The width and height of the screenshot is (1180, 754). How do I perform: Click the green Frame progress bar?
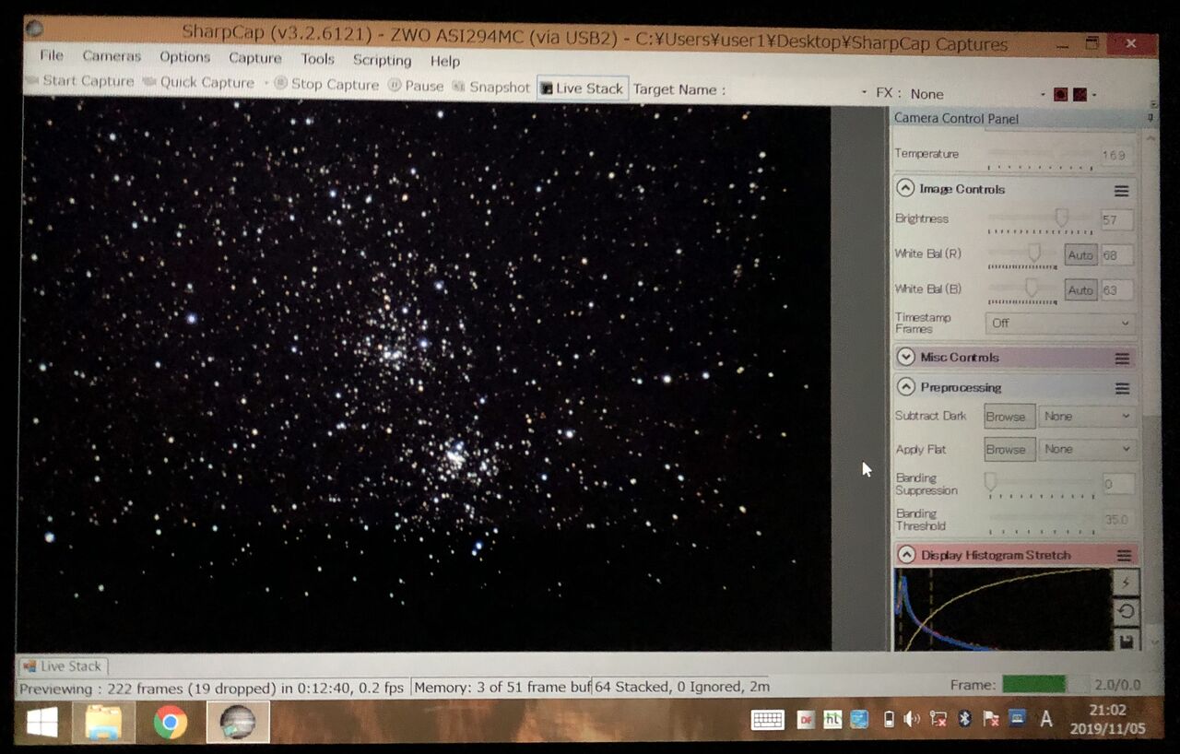coord(1033,684)
